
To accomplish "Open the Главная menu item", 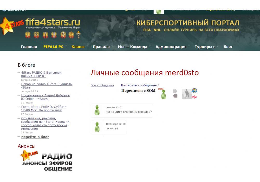I will (x=29, y=47).
